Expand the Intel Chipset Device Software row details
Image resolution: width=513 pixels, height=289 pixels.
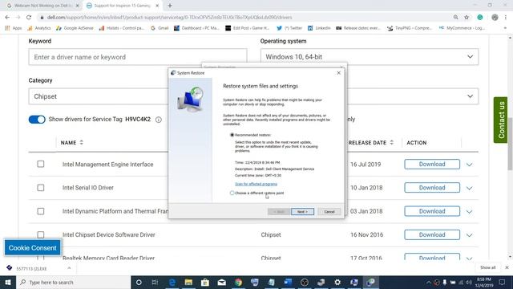(x=470, y=235)
